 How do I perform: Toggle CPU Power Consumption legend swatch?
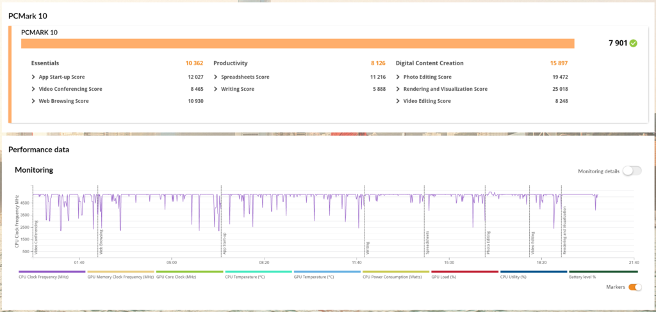396,272
